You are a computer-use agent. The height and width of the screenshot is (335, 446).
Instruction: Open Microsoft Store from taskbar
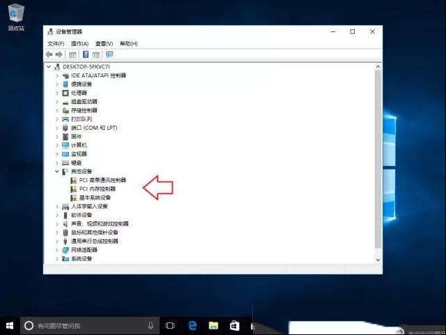(235, 326)
